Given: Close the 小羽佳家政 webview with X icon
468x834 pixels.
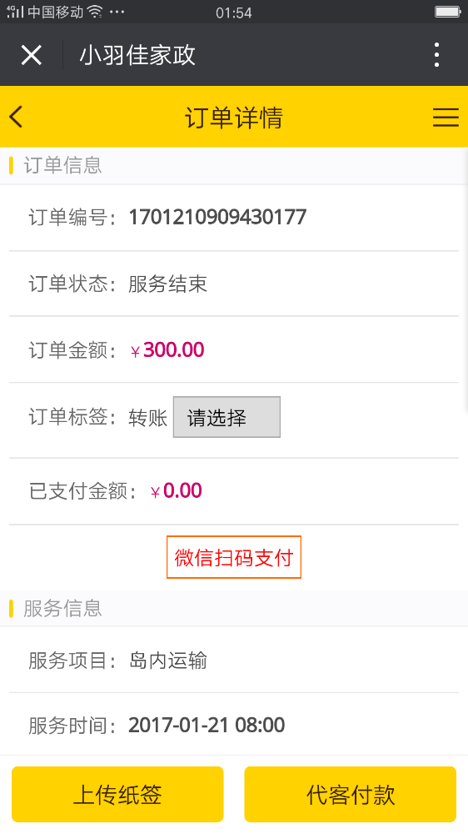Looking at the screenshot, I should click(32, 55).
